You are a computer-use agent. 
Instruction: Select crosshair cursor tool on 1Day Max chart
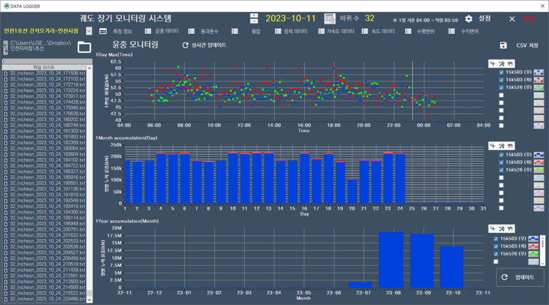tap(493, 64)
